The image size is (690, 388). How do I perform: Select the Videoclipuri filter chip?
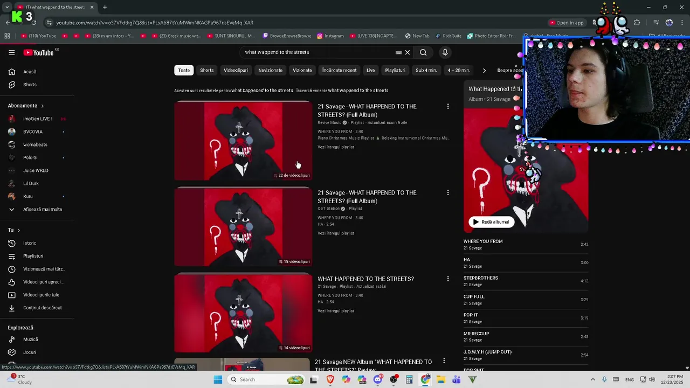tap(236, 70)
